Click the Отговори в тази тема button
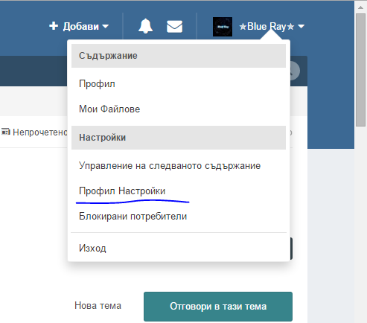 pyautogui.click(x=218, y=307)
